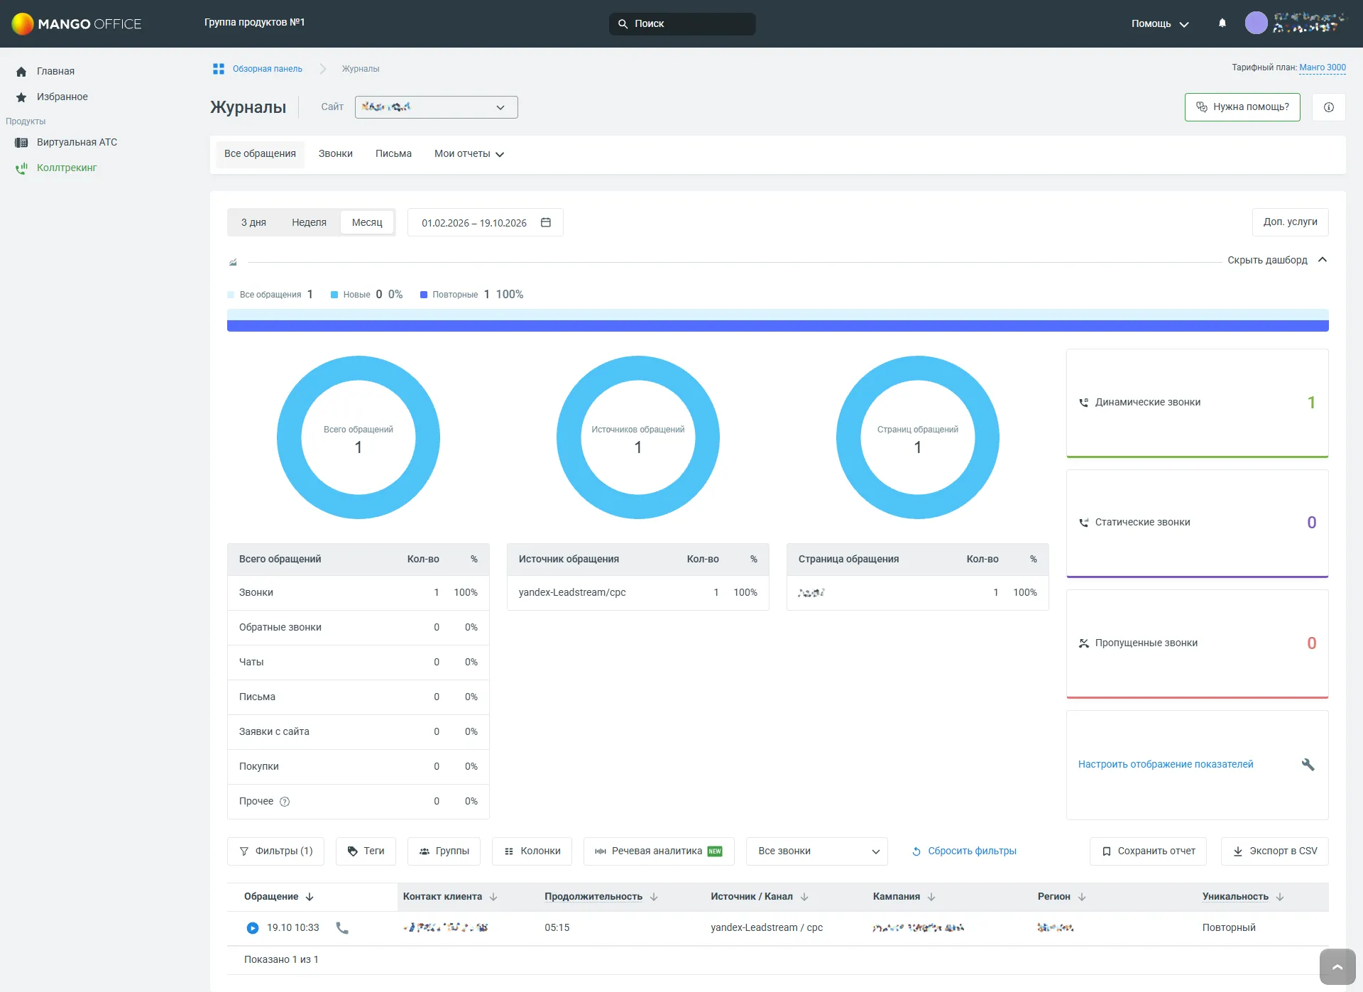1363x992 pixels.
Task: Click the date range 01.02.2026 – 19.10.2026 field
Action: (486, 222)
